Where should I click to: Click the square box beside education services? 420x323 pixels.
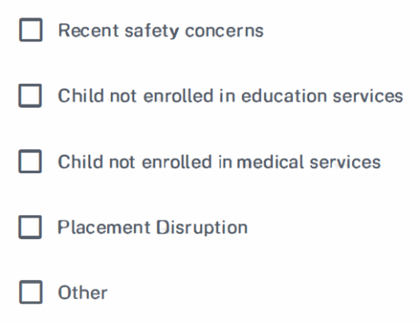point(30,96)
